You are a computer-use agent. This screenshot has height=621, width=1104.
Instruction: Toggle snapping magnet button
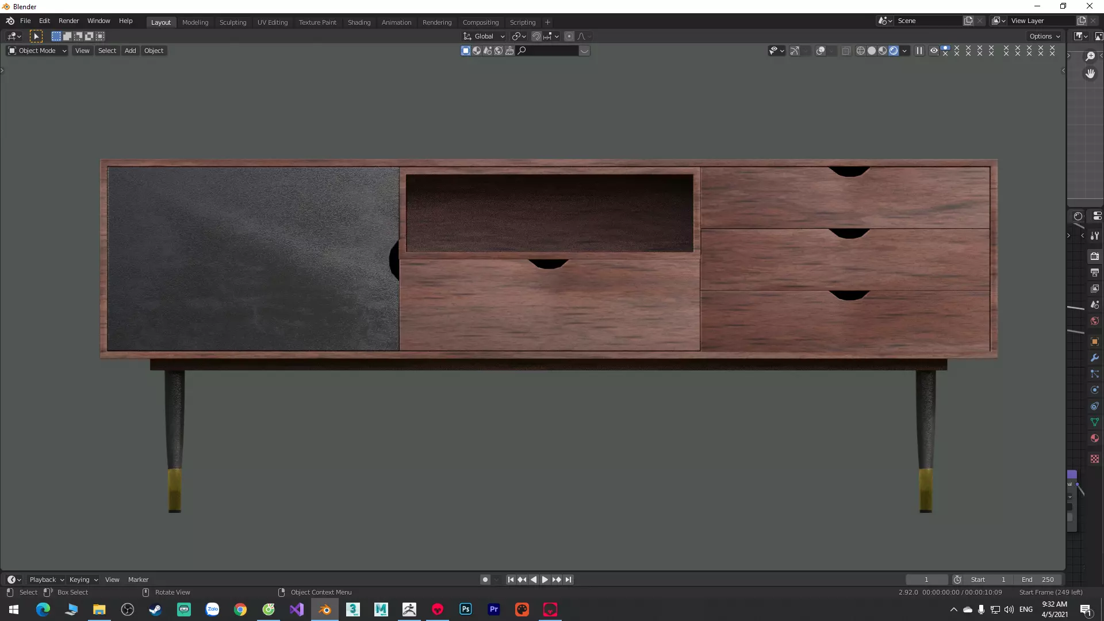[536, 36]
